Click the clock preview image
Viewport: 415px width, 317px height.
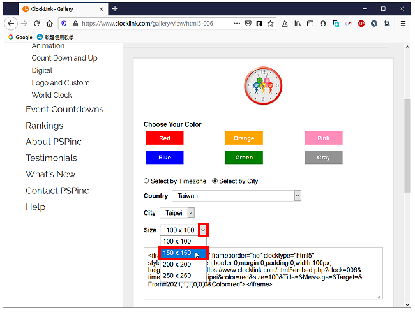[x=263, y=85]
